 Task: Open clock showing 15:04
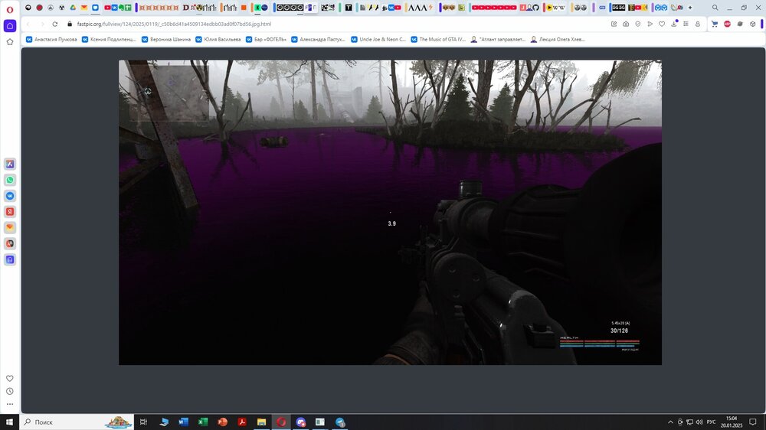(732, 422)
